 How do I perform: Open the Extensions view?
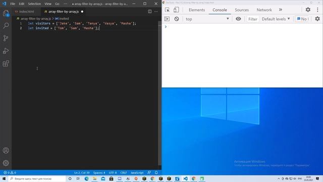click(x=6, y=63)
